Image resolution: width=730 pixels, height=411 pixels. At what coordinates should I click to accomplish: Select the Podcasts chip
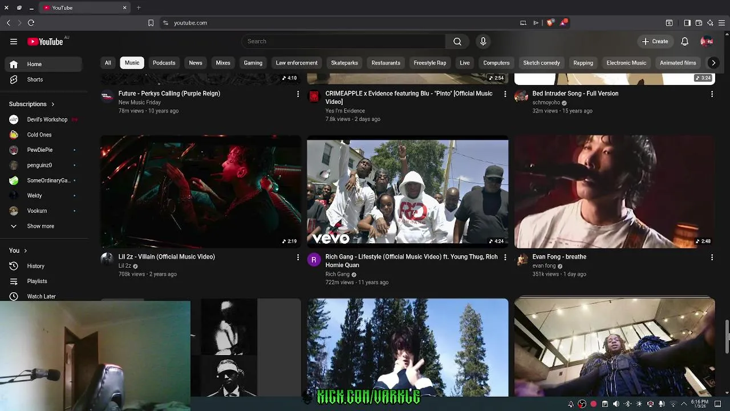[164, 63]
